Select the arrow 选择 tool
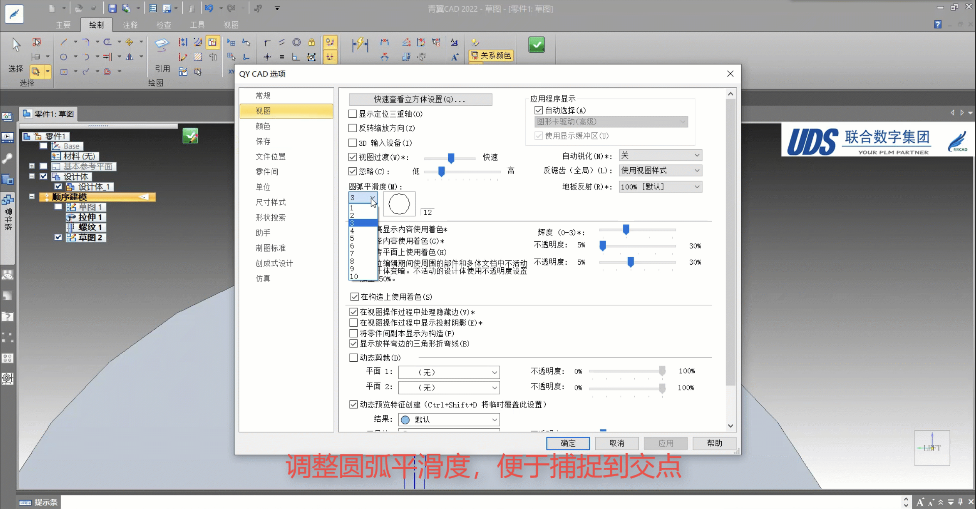This screenshot has height=509, width=976. click(x=16, y=44)
